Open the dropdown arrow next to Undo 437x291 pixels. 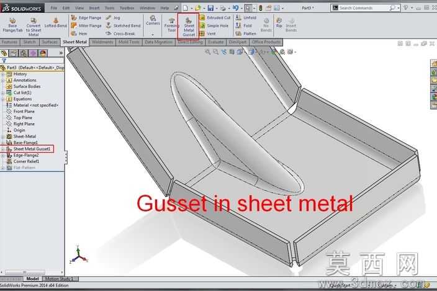click(x=241, y=8)
